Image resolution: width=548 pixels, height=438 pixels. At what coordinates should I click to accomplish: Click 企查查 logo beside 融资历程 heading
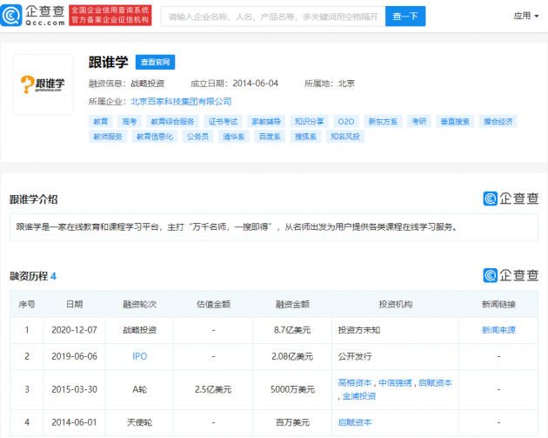(x=511, y=275)
